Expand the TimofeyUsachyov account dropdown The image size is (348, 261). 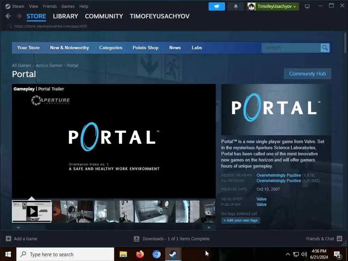[295, 7]
